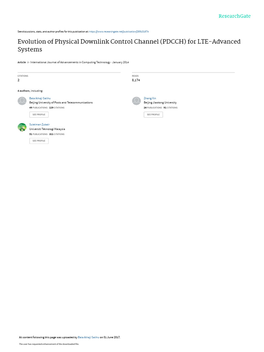Click the Beijing Jiaotong University affiliation
The image size is (264, 352).
160,102
